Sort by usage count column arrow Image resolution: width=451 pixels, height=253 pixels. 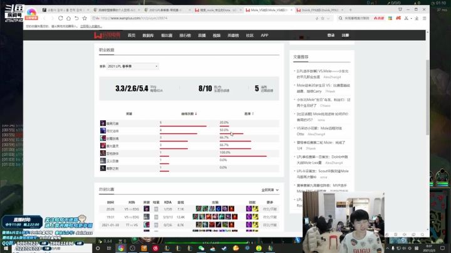(x=196, y=114)
